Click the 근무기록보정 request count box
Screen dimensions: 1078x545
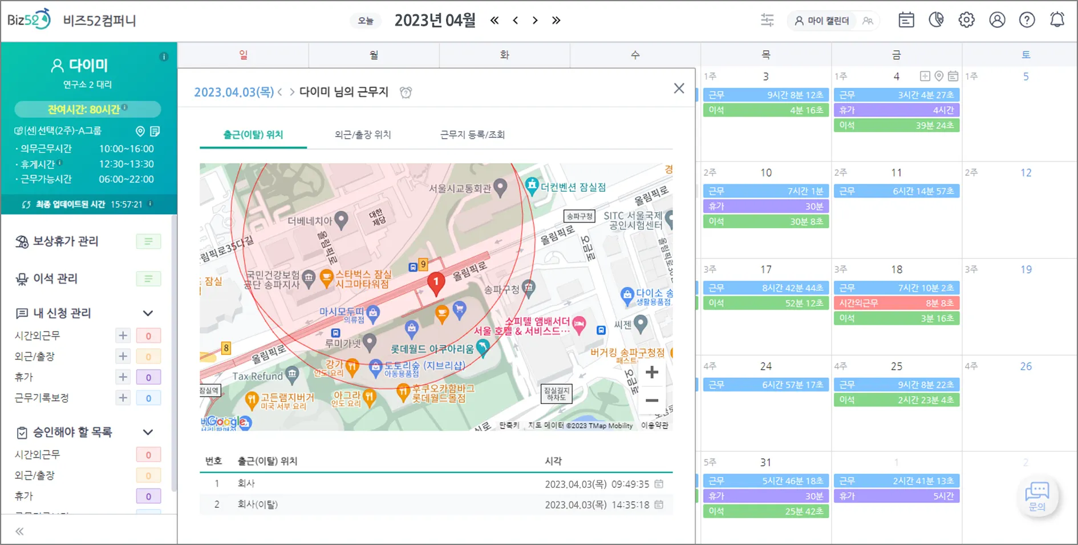pos(148,398)
